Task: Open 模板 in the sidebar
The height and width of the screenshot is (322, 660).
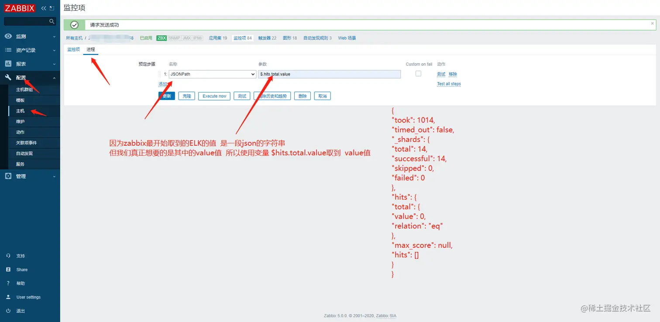Action: tap(21, 100)
